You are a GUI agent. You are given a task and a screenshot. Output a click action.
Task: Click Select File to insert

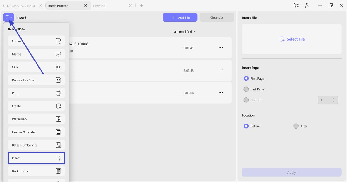[x=292, y=39]
